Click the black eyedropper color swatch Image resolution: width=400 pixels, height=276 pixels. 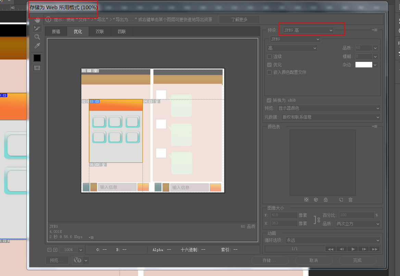click(x=37, y=58)
